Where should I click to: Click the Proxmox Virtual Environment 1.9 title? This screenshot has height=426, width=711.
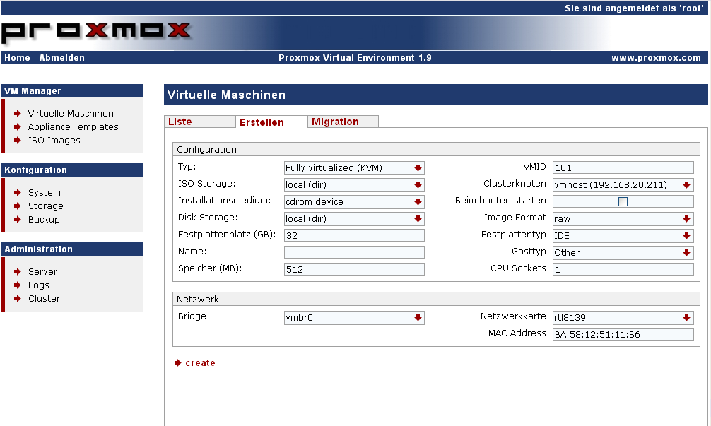pyautogui.click(x=355, y=57)
